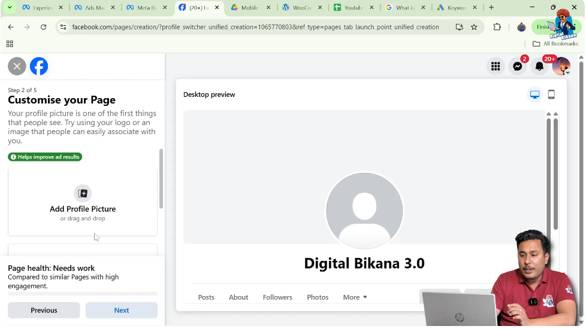Open the Chrome profile avatar
This screenshot has width=586, height=329.
click(521, 27)
